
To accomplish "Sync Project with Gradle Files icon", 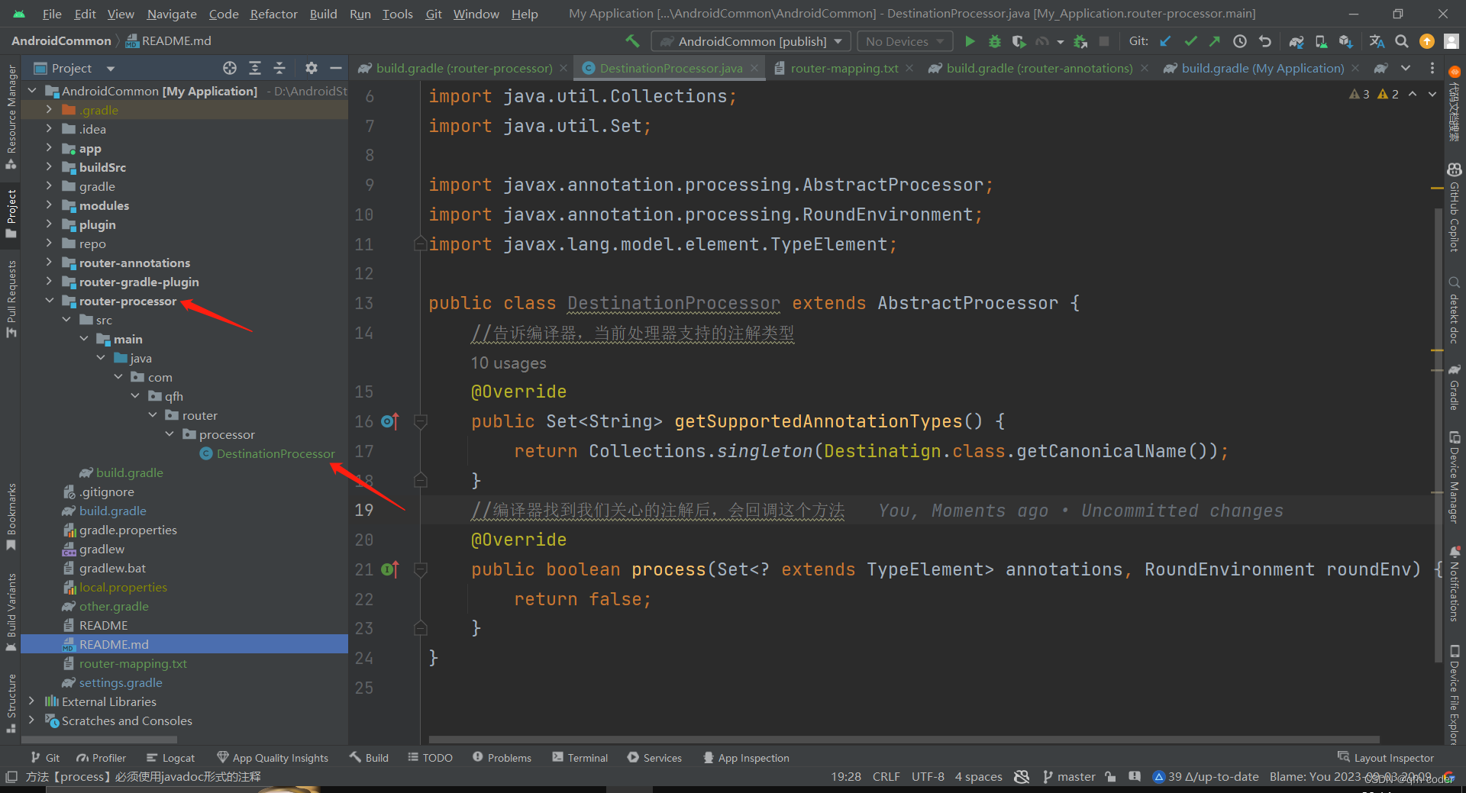I will pos(1296,41).
